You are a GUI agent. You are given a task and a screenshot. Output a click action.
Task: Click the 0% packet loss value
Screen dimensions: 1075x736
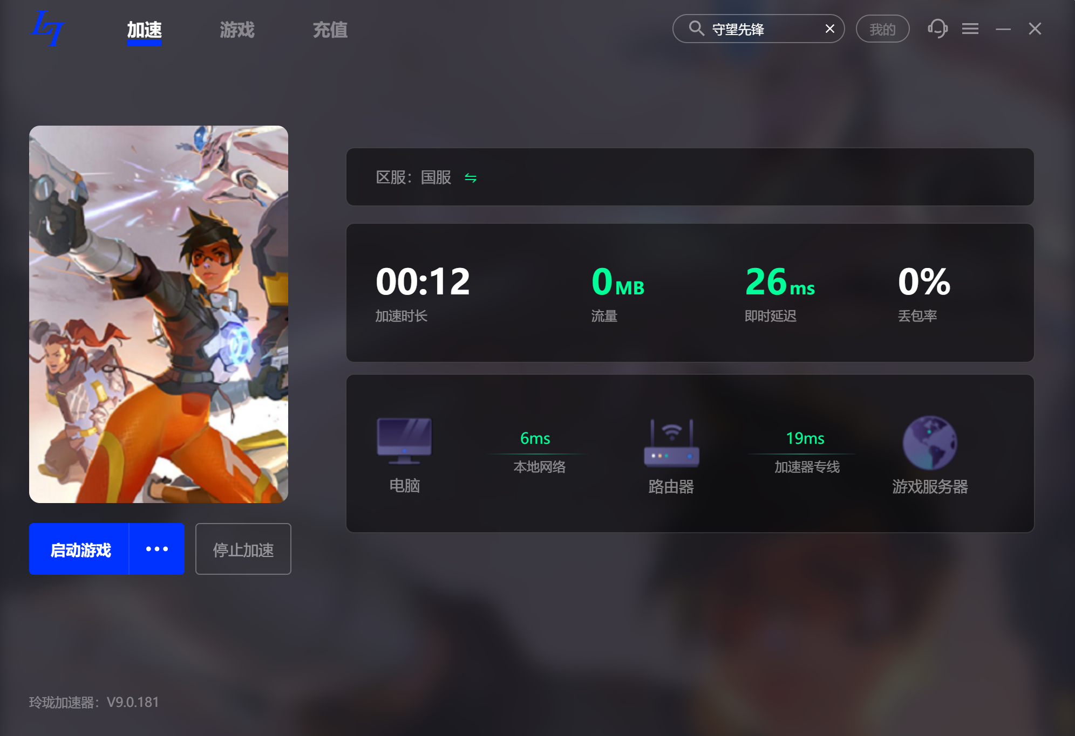pos(924,281)
